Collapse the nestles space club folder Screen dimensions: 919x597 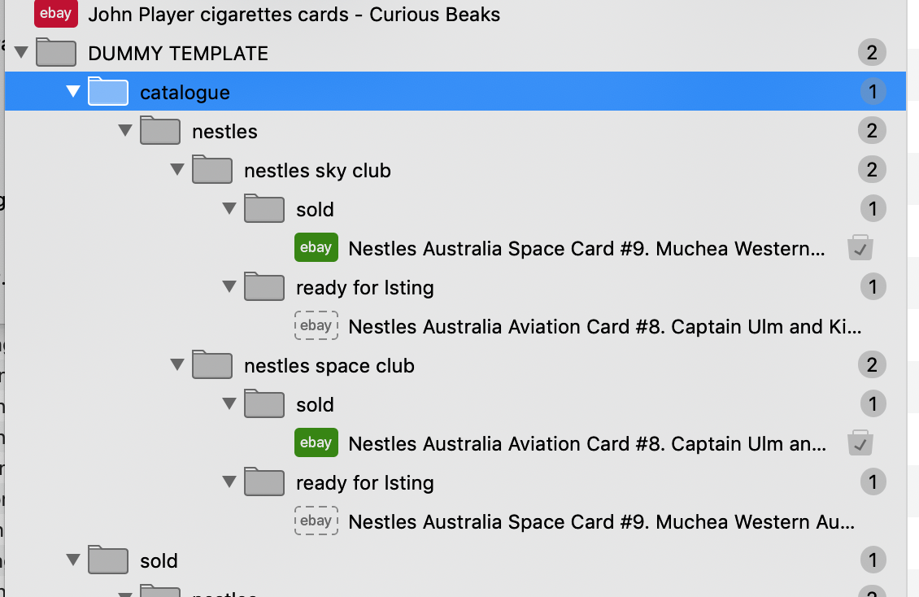click(x=177, y=364)
